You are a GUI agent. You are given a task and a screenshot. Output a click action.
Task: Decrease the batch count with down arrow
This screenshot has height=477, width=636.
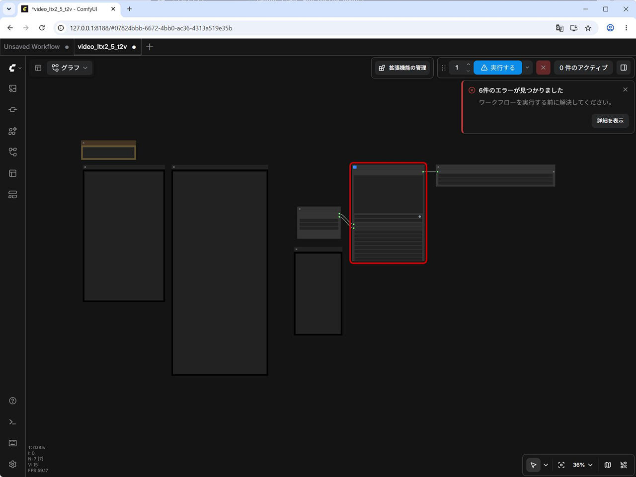468,71
